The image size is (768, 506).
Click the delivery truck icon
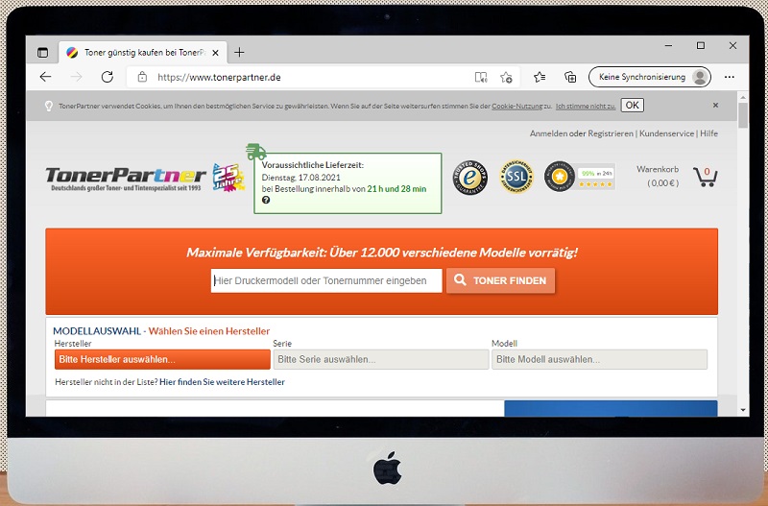coord(256,152)
